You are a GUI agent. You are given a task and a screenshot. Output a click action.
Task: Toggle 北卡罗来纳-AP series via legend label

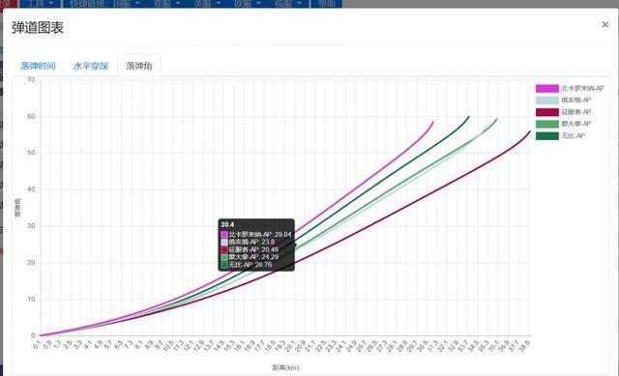[x=582, y=88]
